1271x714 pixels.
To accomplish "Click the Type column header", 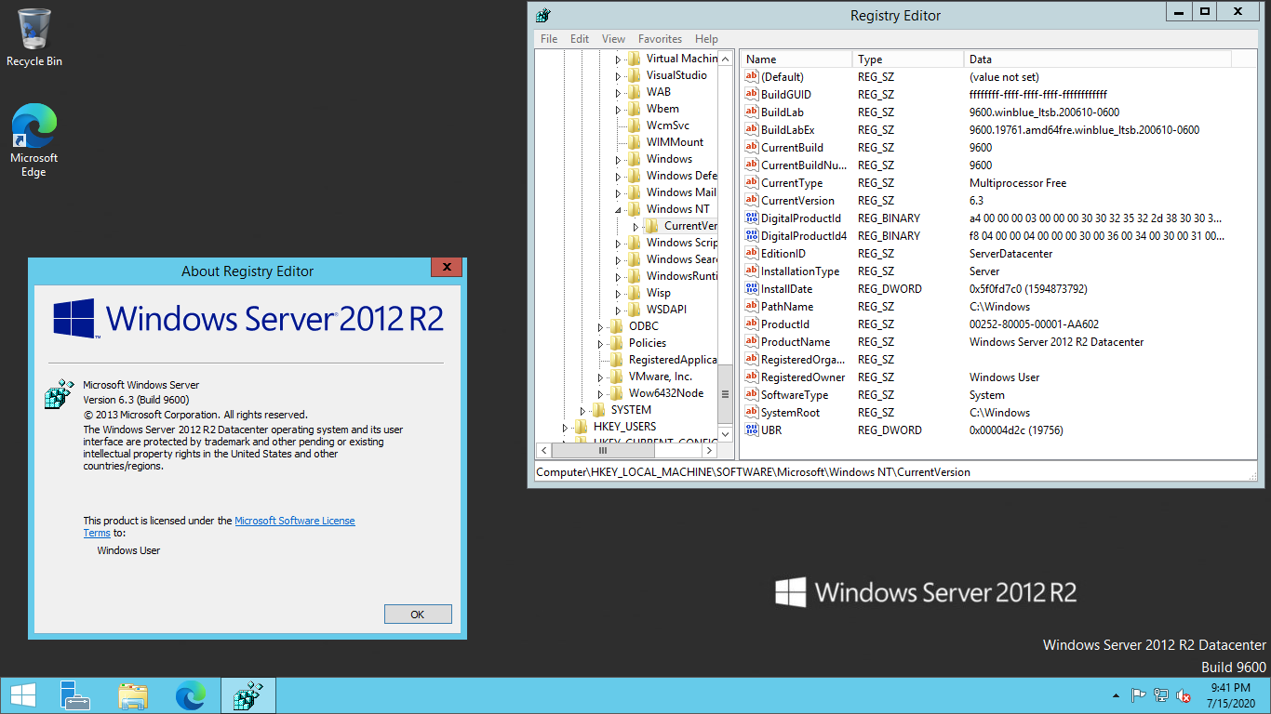I will [x=907, y=59].
